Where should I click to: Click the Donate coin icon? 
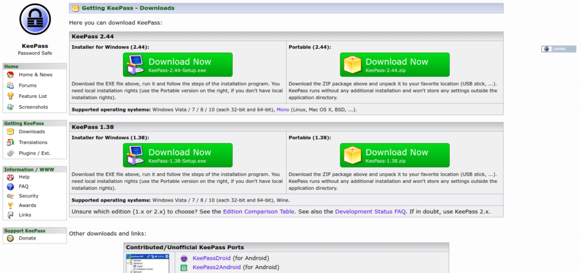coord(10,238)
